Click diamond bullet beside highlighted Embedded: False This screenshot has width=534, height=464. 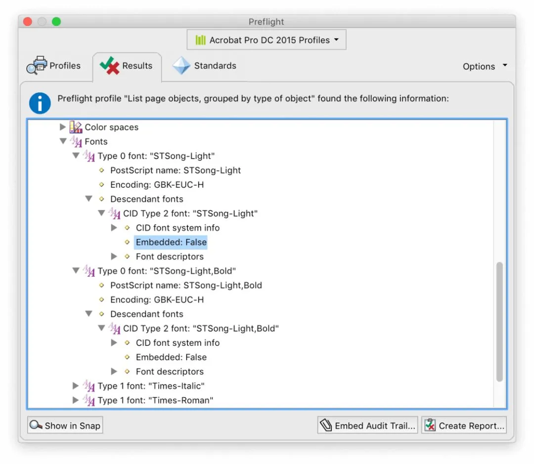coord(127,242)
